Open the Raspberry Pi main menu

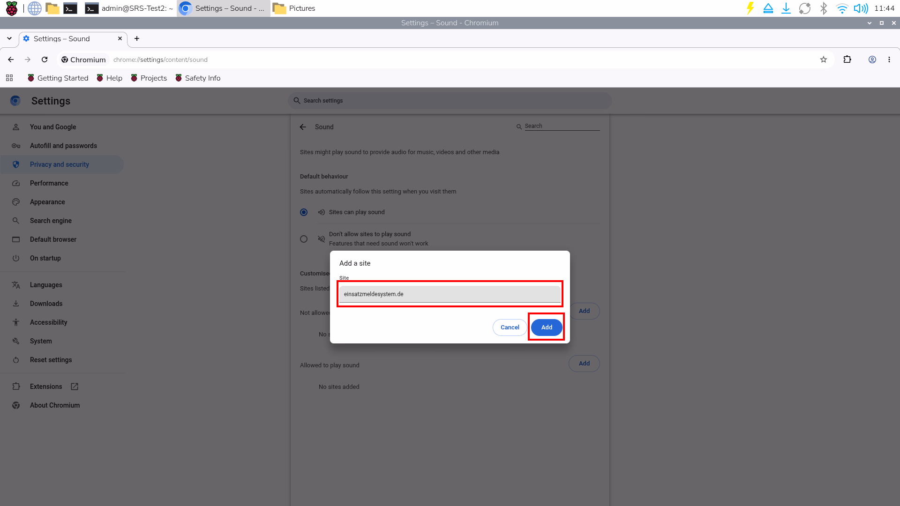click(x=11, y=8)
